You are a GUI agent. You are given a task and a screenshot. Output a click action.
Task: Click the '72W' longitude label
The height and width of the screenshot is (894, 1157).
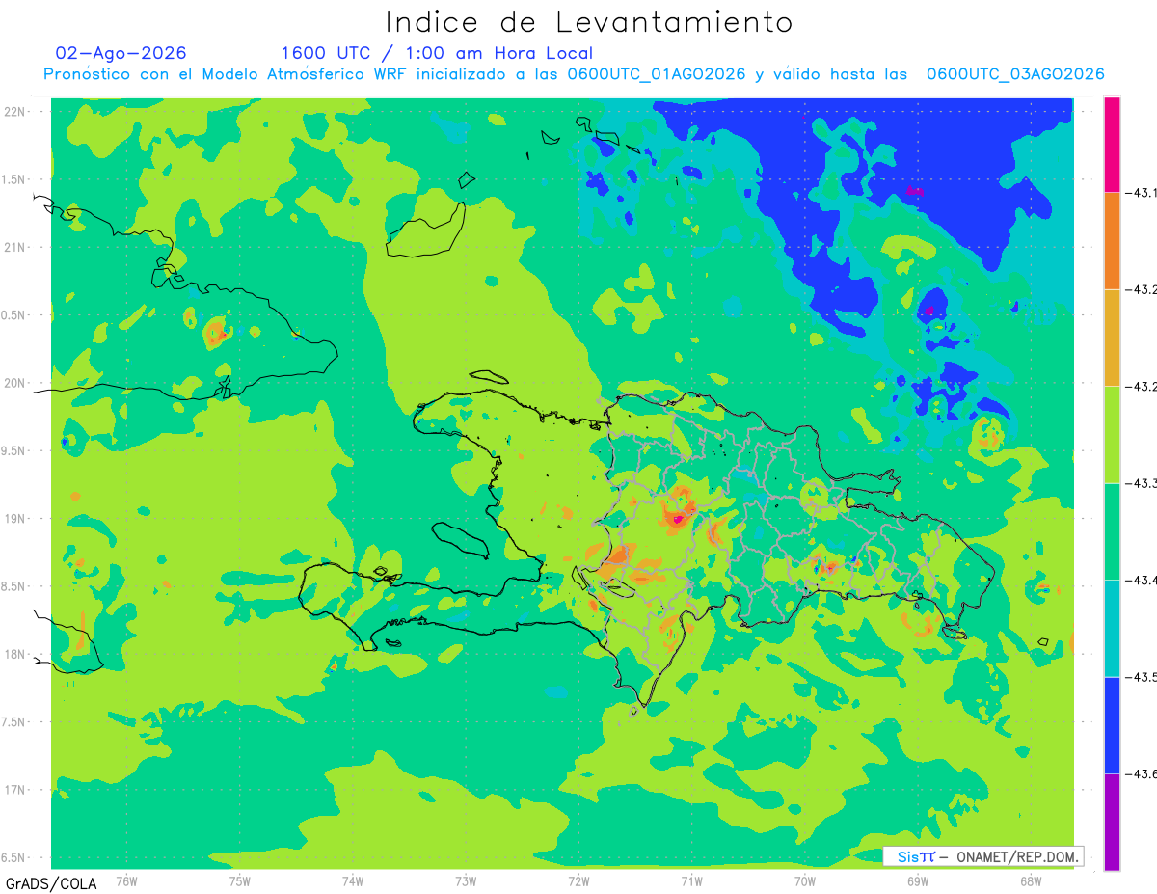click(x=578, y=880)
